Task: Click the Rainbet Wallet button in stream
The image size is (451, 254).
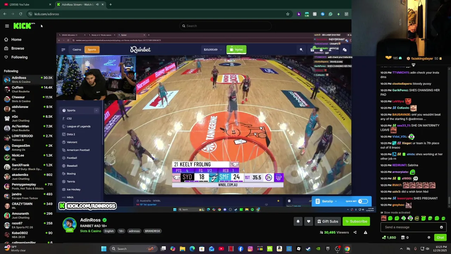Action: pos(236,50)
